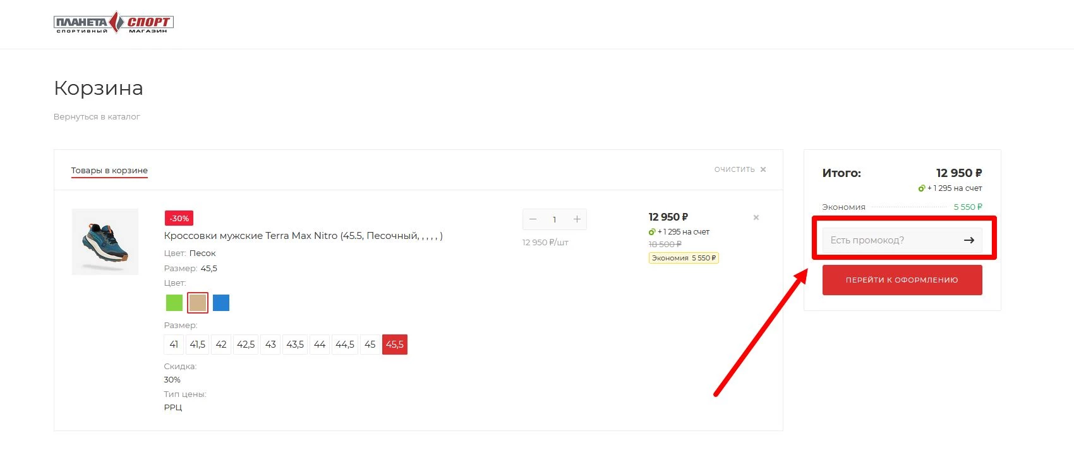The image size is (1074, 464).
Task: Select the highlighted size 45,5
Action: (x=395, y=345)
